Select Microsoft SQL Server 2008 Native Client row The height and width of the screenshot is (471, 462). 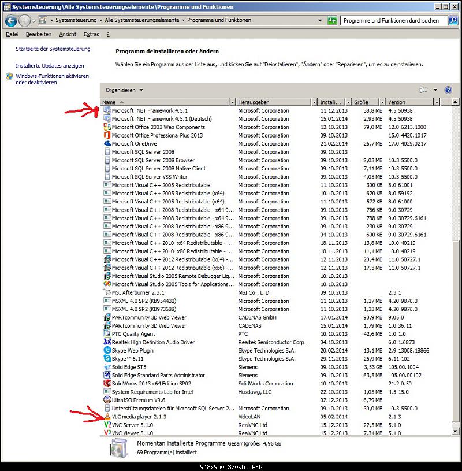pos(275,169)
